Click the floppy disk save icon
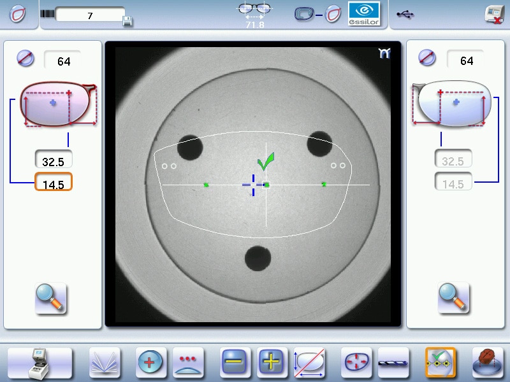The height and width of the screenshot is (382, 510). (127, 21)
